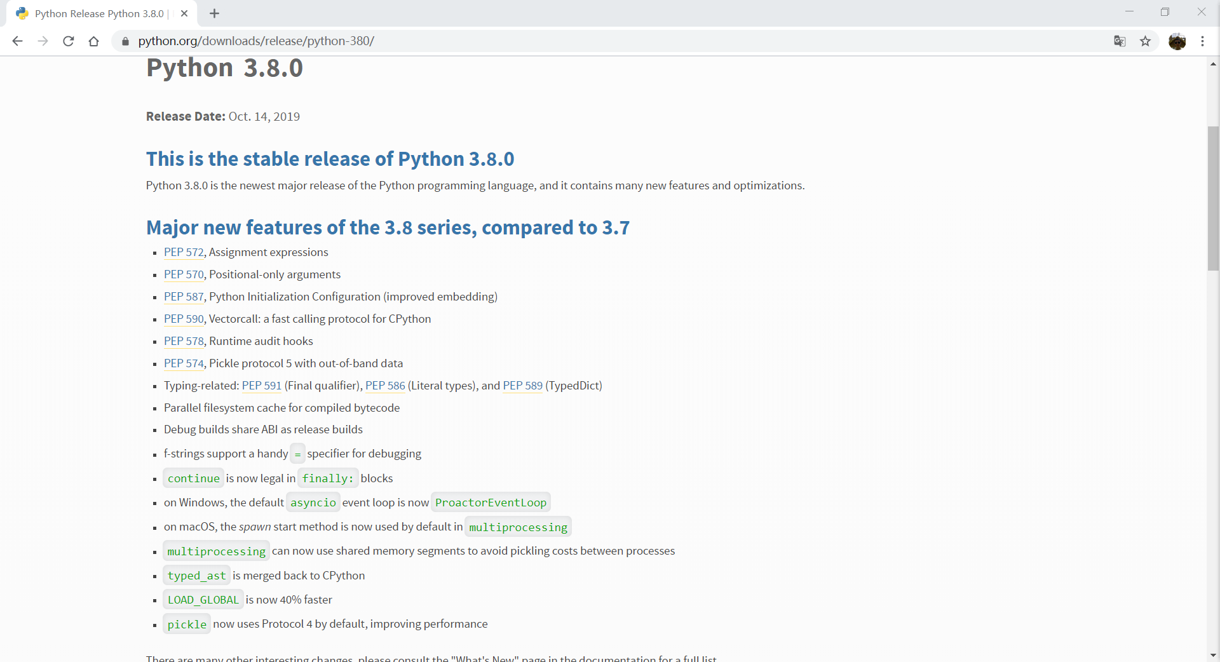This screenshot has height=662, width=1220.
Task: Close the Python Release tab
Action: [x=184, y=13]
